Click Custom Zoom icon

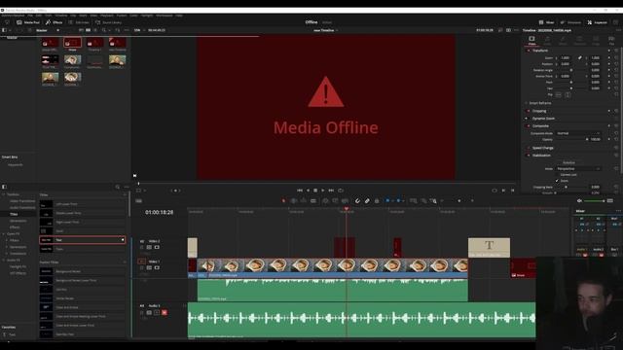[x=433, y=201]
